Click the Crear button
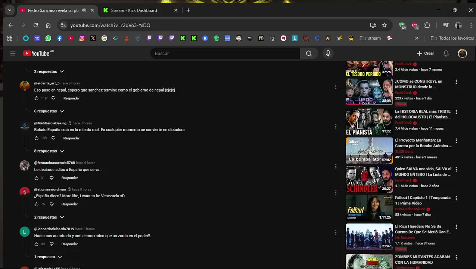This screenshot has height=269, width=476. (425, 53)
